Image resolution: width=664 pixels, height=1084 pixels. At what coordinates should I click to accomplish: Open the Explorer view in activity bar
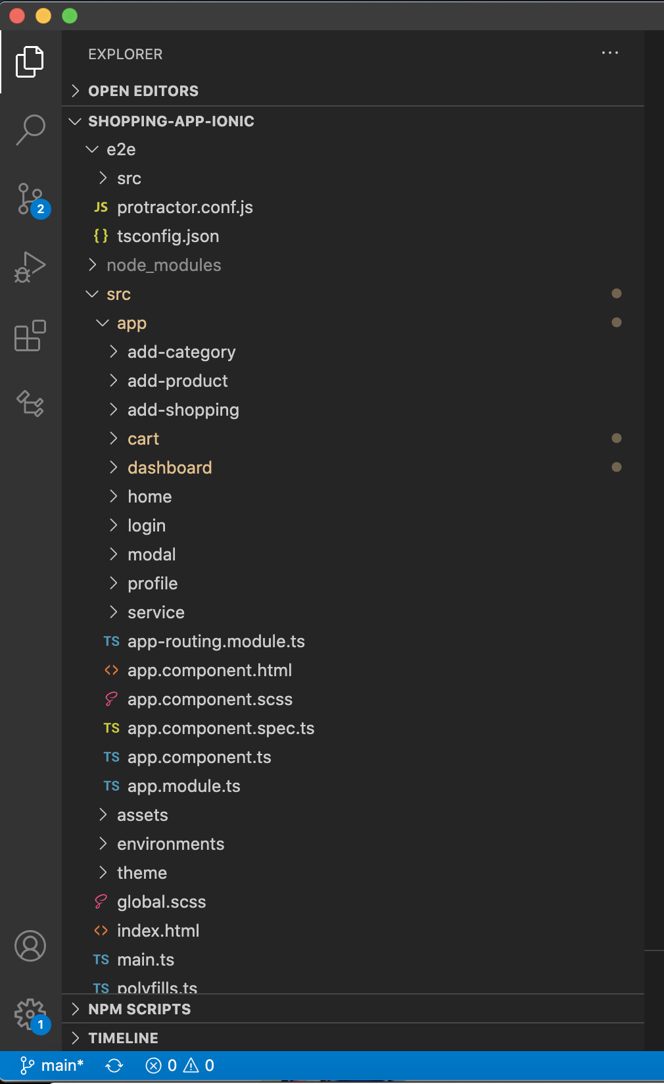[30, 62]
